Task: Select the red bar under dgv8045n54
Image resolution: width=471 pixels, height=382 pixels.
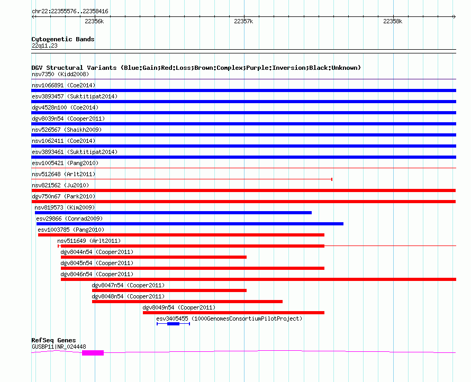Action: click(x=193, y=268)
